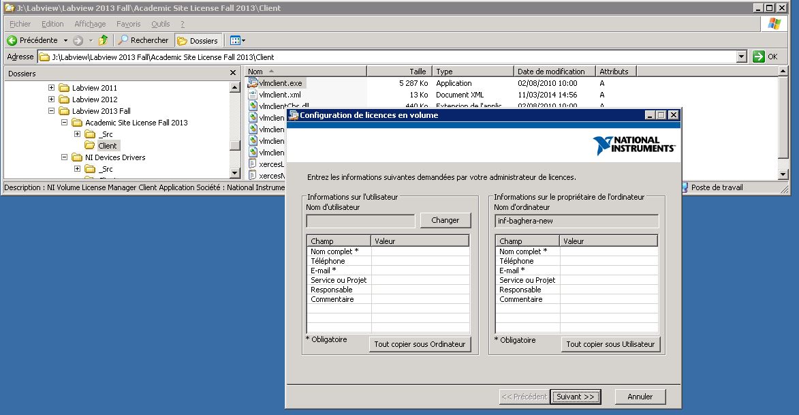Screen dimensions: 799x415
Task: Collapse the NI Devices Drivers node
Action: pyautogui.click(x=64, y=157)
